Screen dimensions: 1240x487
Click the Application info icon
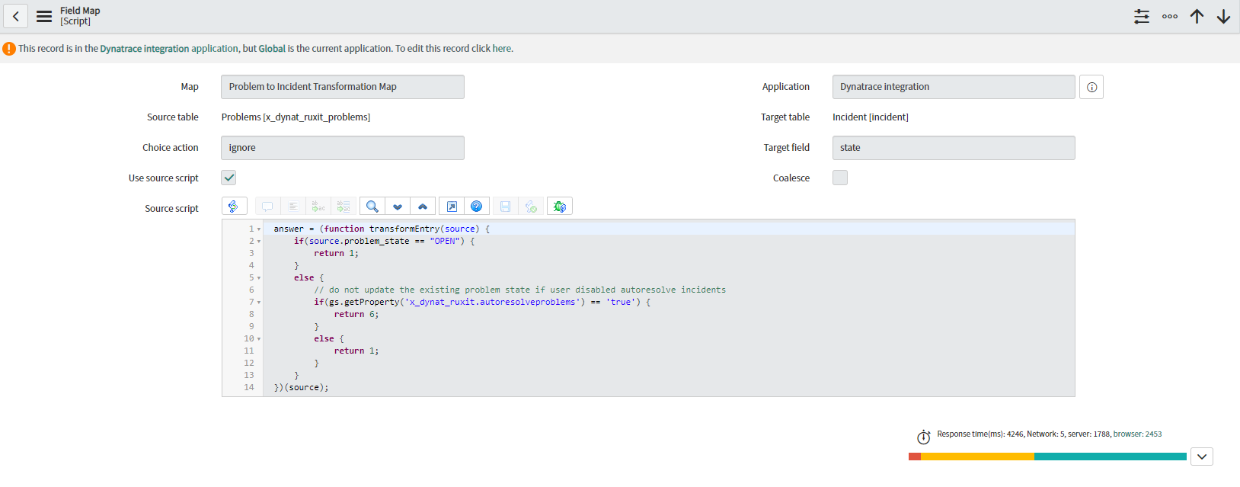point(1091,87)
